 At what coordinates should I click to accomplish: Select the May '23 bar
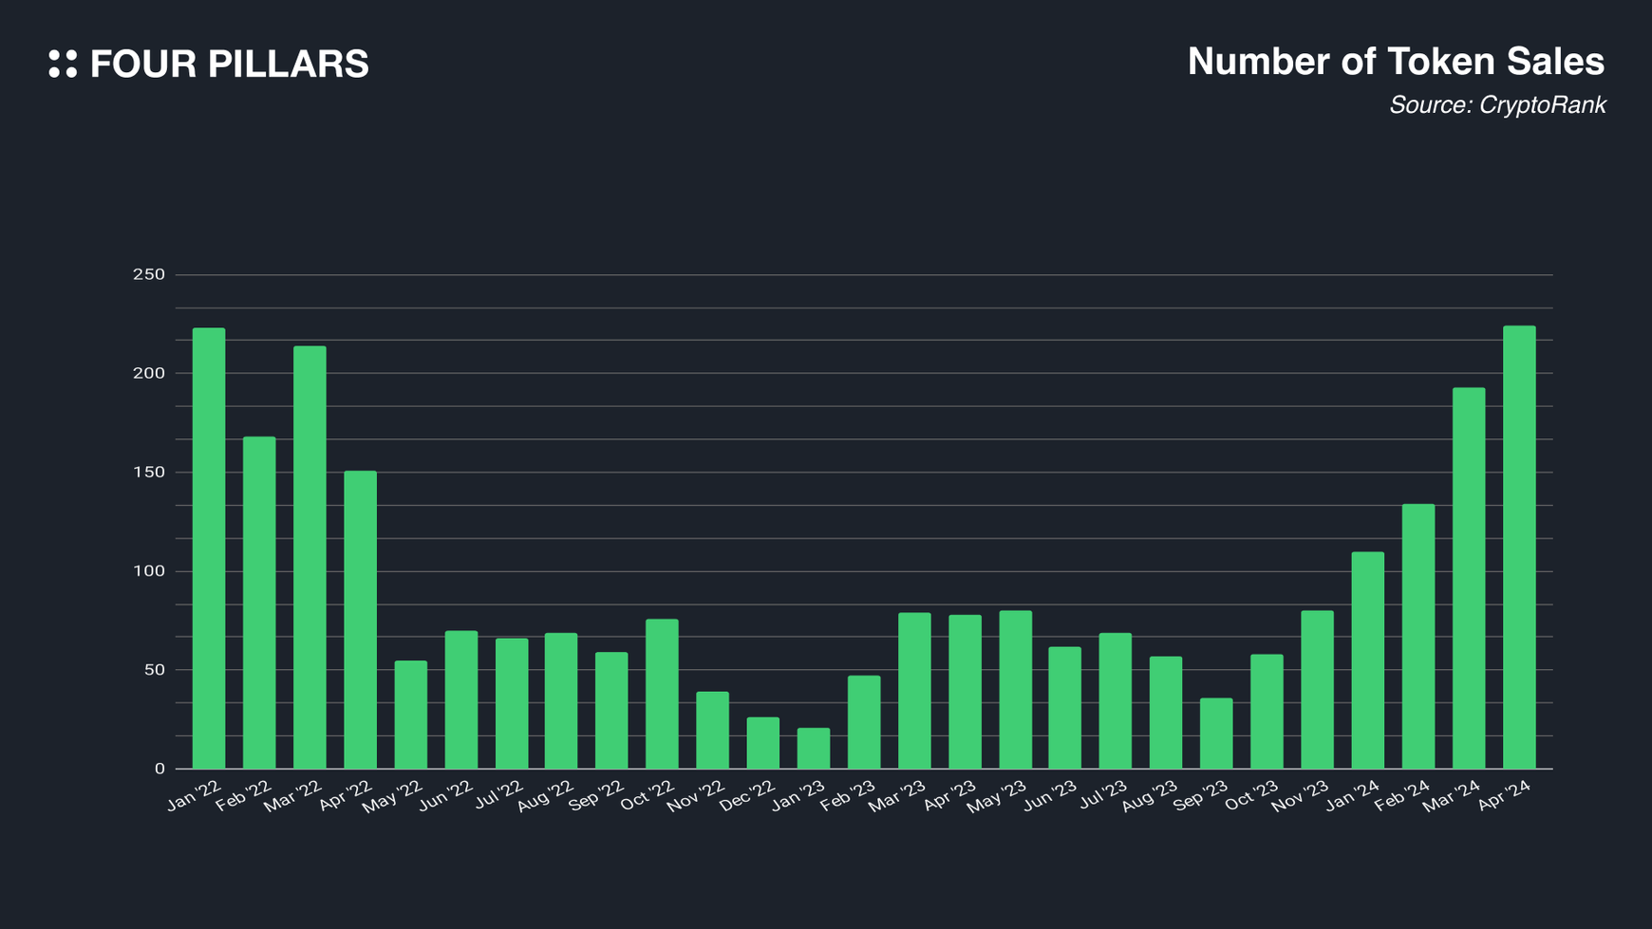coord(1015,690)
